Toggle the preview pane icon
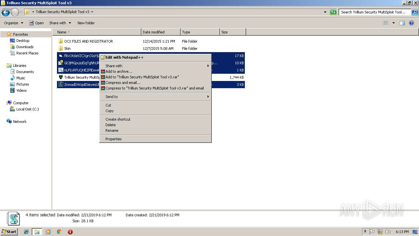 point(402,23)
